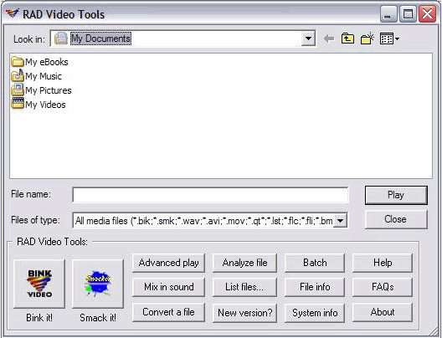Click the RAD Video Tools title icon

point(13,13)
